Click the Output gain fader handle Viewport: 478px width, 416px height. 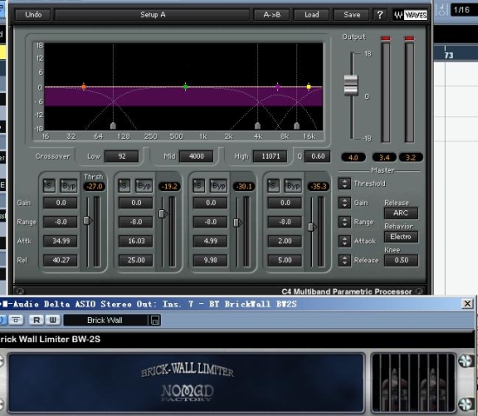351,85
